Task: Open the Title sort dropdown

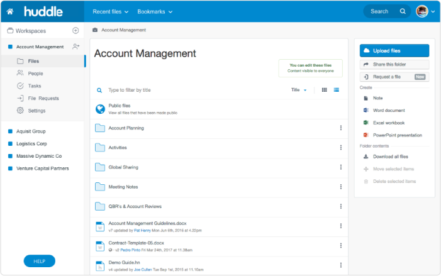Action: [299, 90]
